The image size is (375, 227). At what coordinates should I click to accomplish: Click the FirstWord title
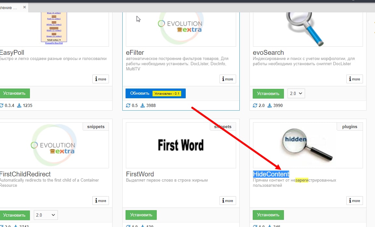point(140,174)
